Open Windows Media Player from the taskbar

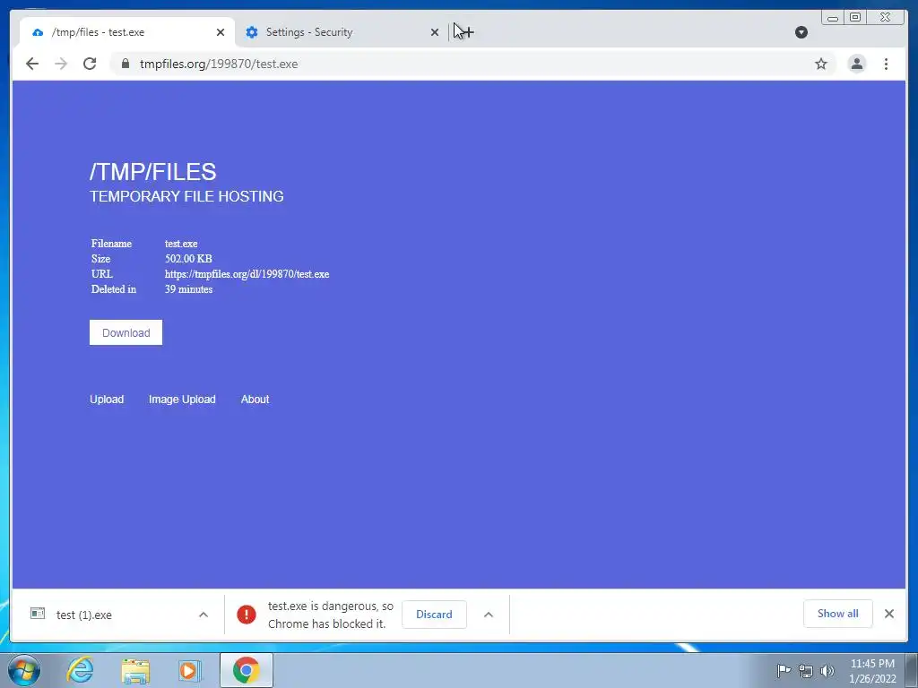coord(189,671)
